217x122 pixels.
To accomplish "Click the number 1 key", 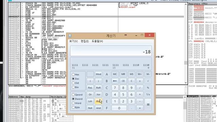I will [x=115, y=101].
